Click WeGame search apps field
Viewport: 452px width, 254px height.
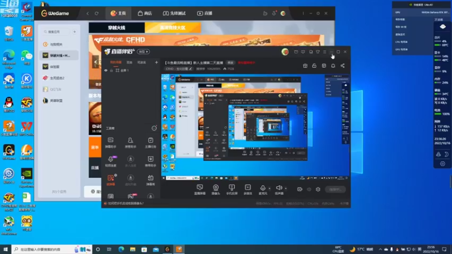tap(56, 32)
